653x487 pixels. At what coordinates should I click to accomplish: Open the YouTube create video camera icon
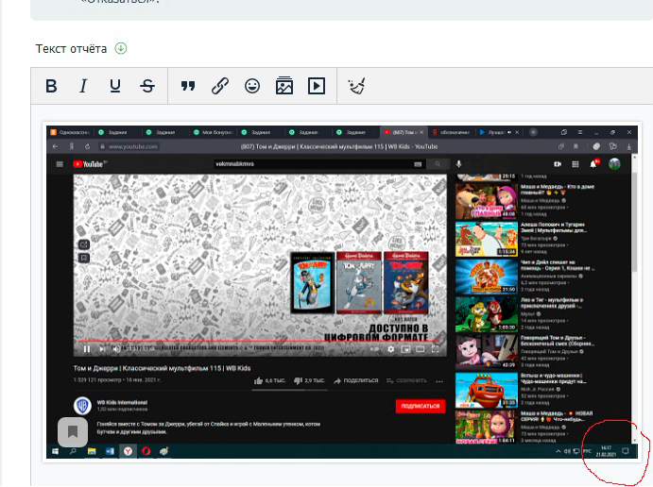558,164
